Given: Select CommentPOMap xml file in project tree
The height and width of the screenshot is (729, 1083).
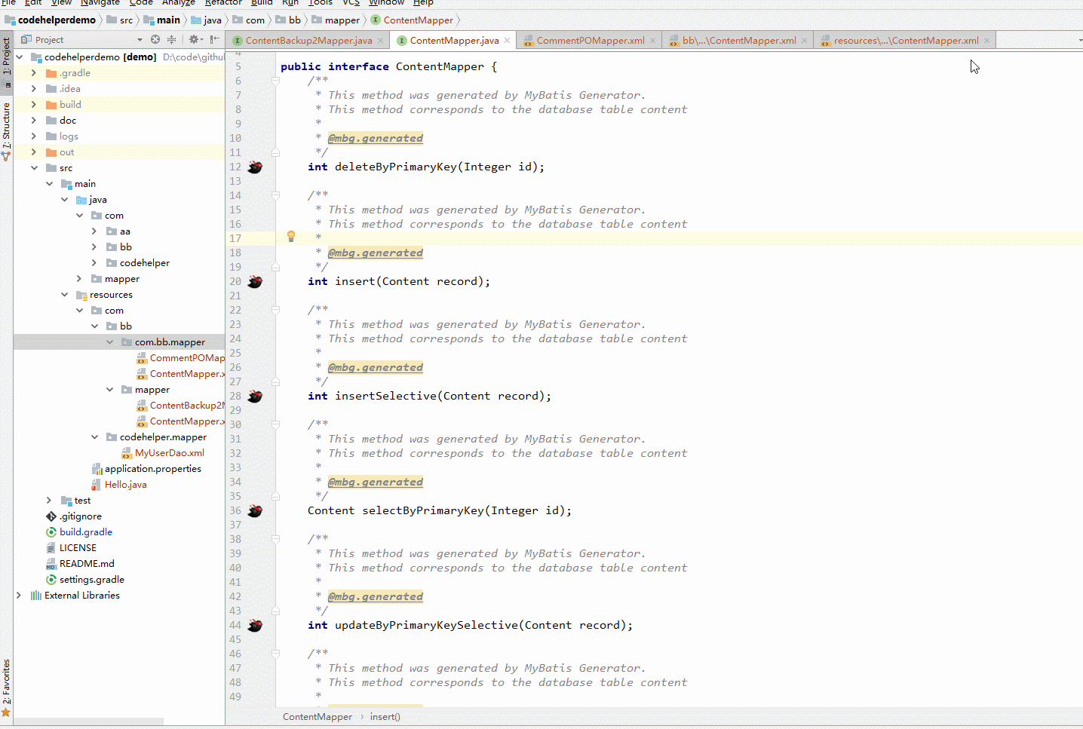Looking at the screenshot, I should point(186,358).
